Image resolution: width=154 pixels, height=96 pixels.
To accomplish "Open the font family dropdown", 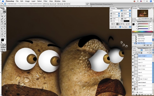I will (121, 10).
